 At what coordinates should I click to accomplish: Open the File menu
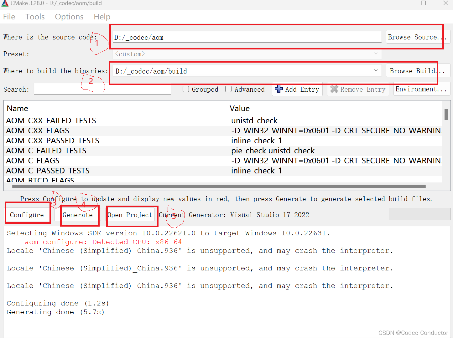coord(9,17)
